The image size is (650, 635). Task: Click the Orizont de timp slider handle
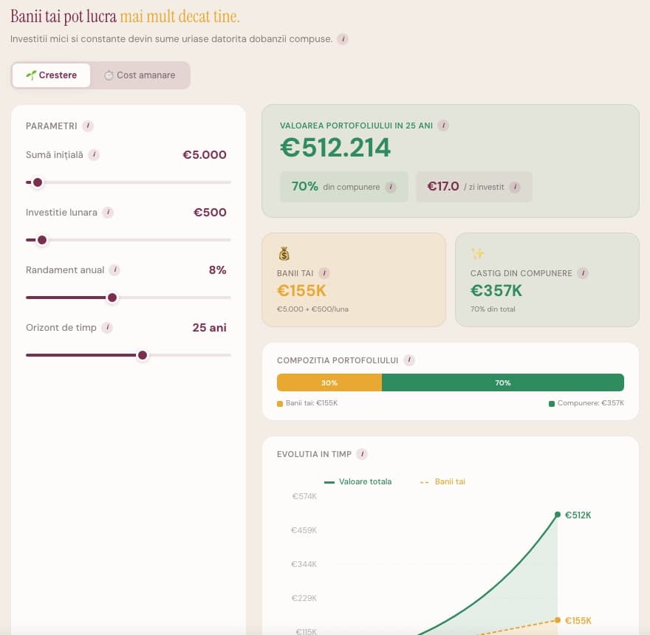142,355
